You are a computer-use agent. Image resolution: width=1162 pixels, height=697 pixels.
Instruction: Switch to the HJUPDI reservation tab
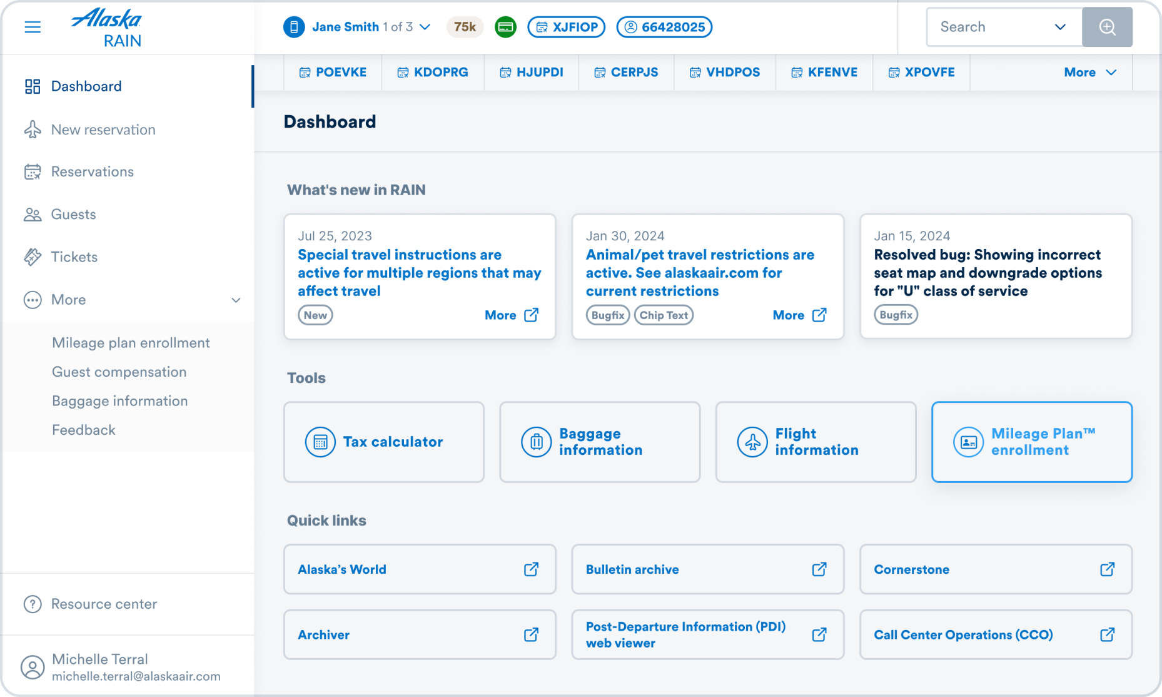(532, 73)
